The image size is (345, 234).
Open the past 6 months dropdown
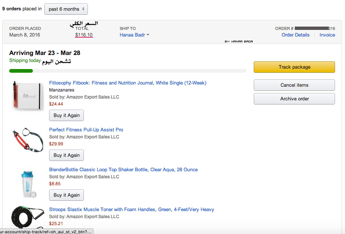coord(66,9)
